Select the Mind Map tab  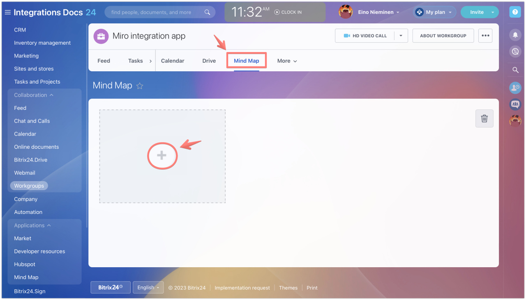click(x=247, y=61)
